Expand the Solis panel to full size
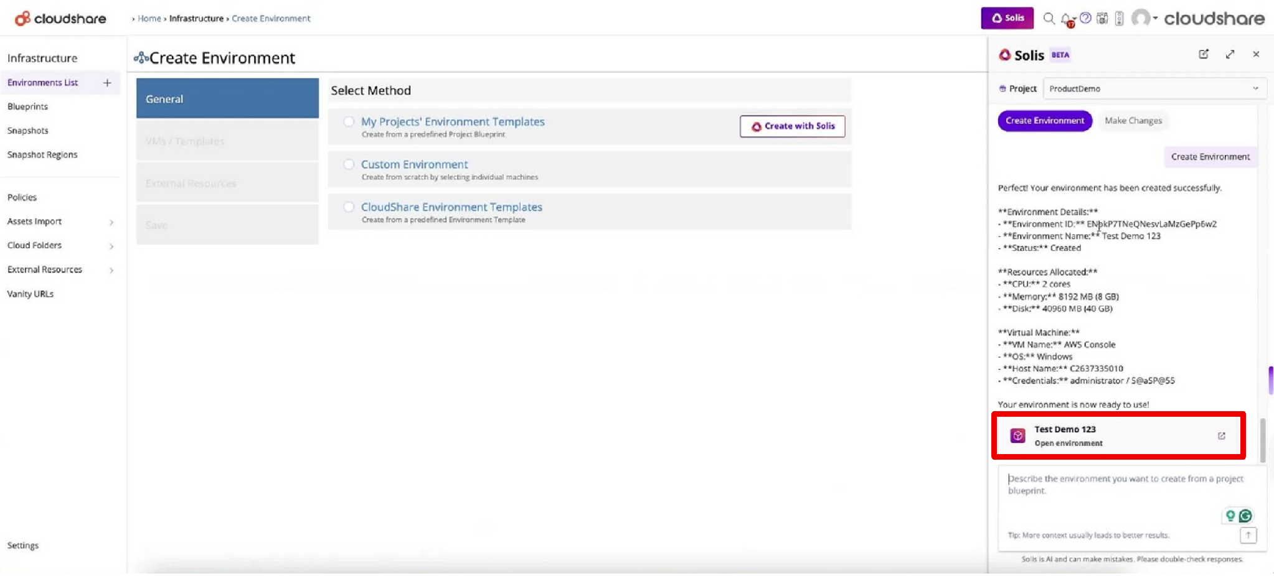 coord(1230,54)
